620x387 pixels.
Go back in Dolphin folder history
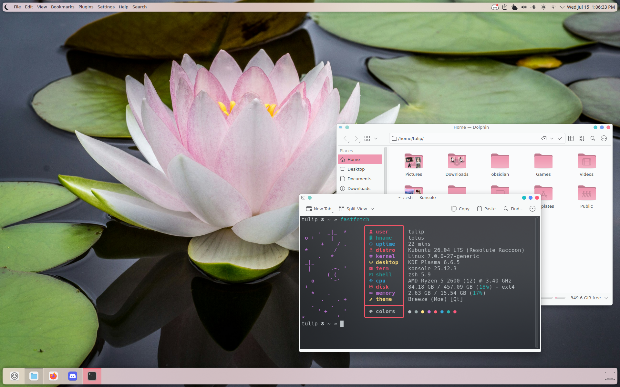346,138
